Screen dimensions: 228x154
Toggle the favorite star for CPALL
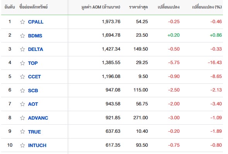pos(22,22)
